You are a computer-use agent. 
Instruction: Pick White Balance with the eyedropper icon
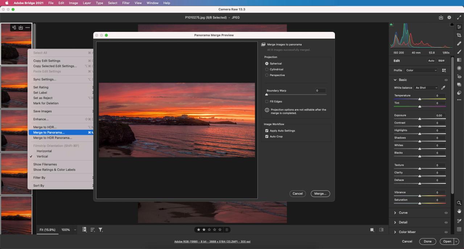pos(443,87)
